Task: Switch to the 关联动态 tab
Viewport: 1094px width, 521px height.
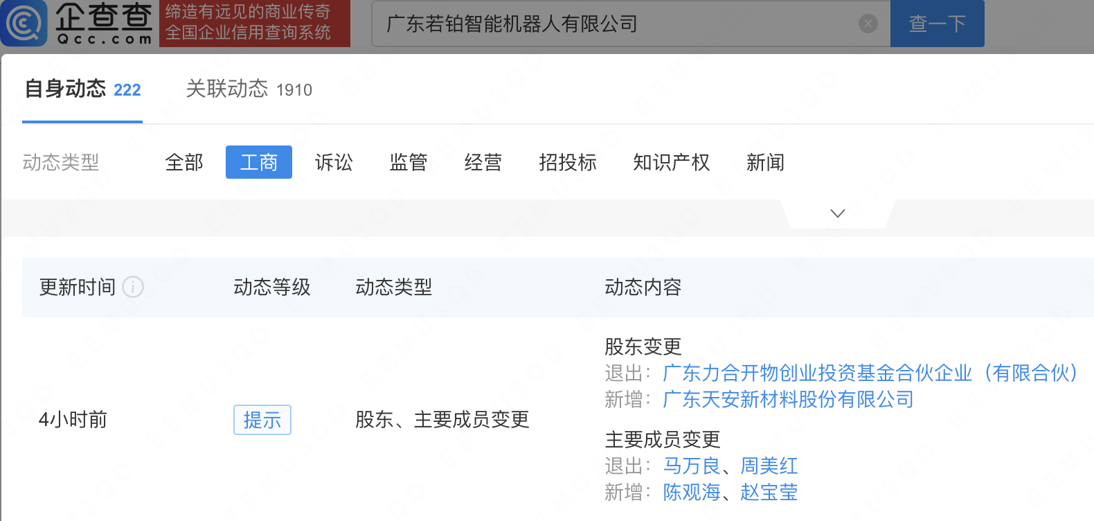Action: (249, 89)
